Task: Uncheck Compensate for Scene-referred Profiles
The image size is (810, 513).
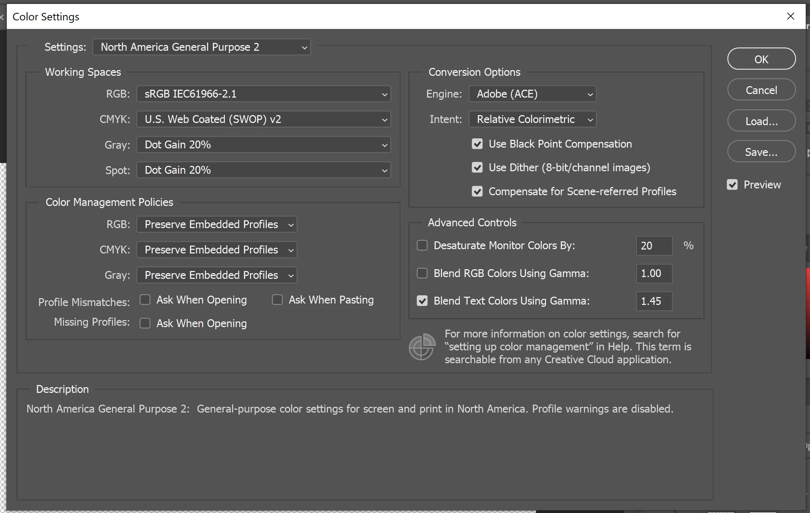Action: tap(477, 192)
